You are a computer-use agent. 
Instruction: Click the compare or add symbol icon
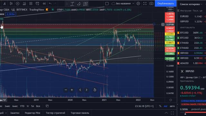pyautogui.click(x=17, y=4)
